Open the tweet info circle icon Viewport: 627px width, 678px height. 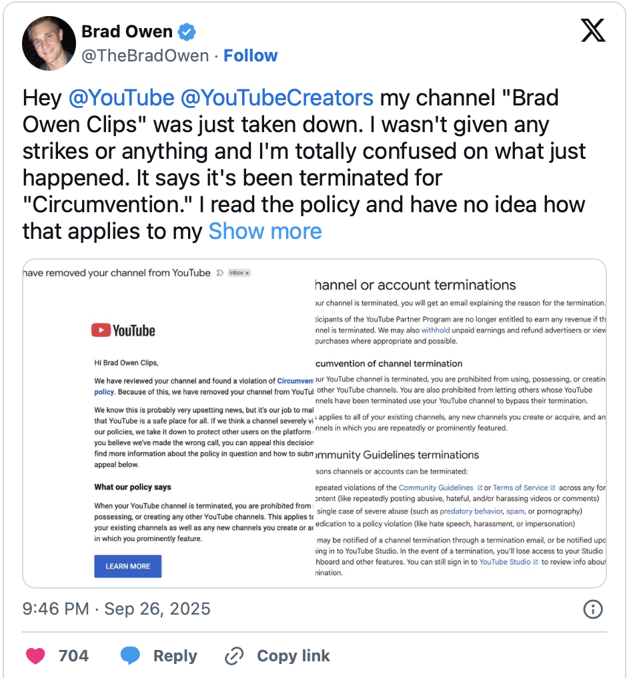pyautogui.click(x=593, y=609)
